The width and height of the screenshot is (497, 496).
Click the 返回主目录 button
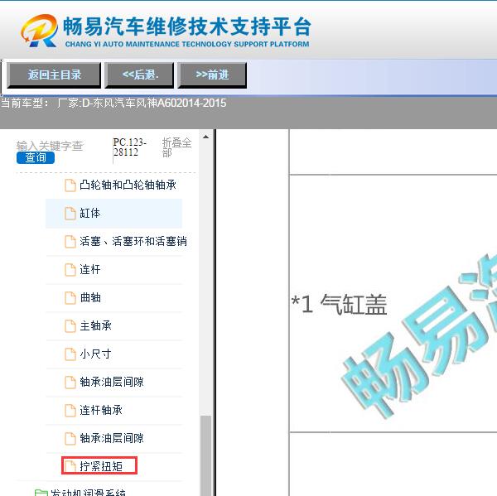click(x=54, y=75)
